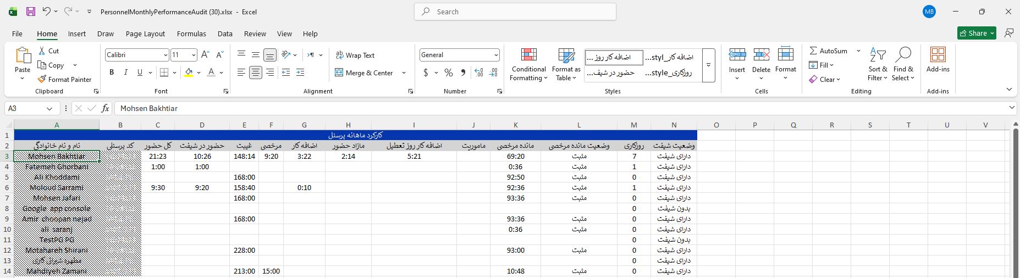This screenshot has width=1020, height=278.
Task: Apply top vertical alignment
Action: point(241,54)
